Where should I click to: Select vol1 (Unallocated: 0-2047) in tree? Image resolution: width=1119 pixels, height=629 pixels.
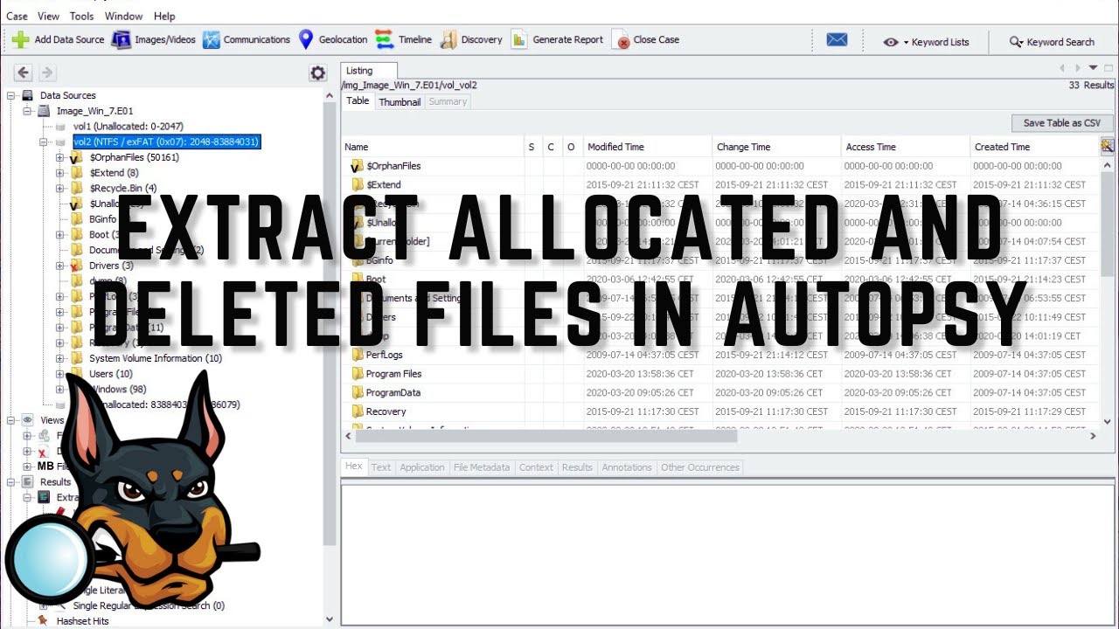(x=129, y=127)
